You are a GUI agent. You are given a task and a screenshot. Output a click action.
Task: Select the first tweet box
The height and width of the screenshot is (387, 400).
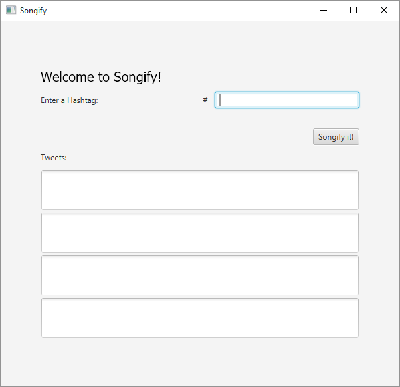coord(200,190)
